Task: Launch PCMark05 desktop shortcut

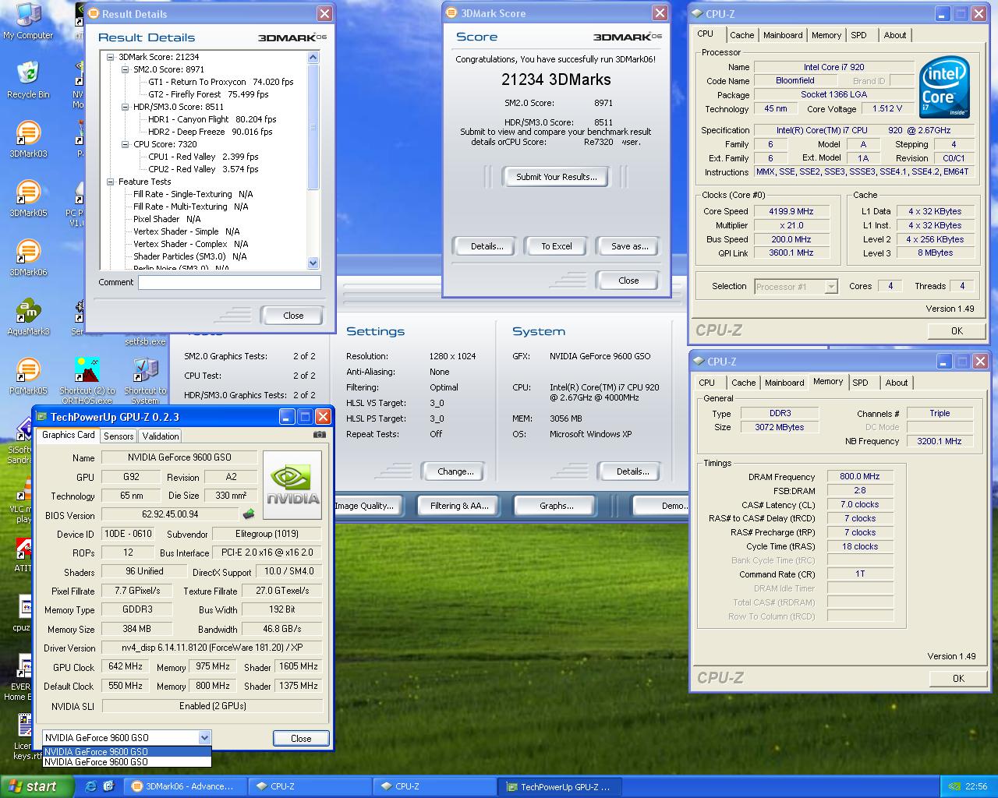Action: pyautogui.click(x=28, y=376)
